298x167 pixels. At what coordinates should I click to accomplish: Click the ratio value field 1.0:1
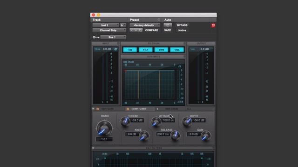click(x=104, y=139)
